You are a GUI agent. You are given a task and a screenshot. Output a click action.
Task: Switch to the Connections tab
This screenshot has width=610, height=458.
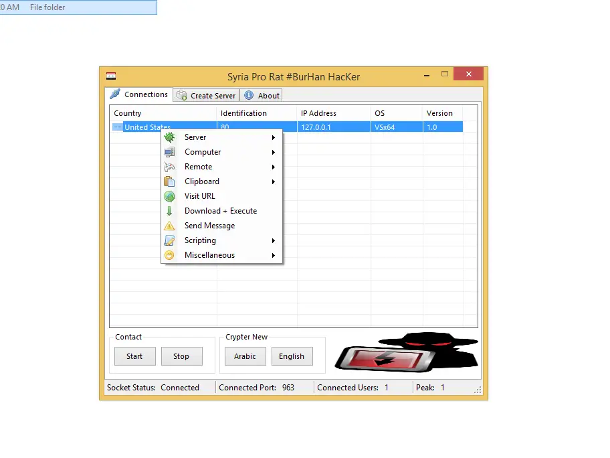pos(139,94)
